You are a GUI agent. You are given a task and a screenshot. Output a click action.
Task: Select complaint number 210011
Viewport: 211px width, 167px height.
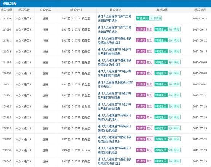pyautogui.click(x=6, y=84)
